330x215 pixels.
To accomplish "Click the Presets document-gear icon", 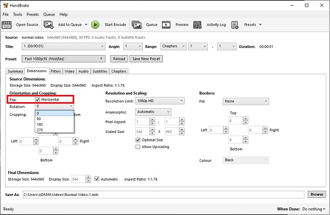I will [x=235, y=25].
